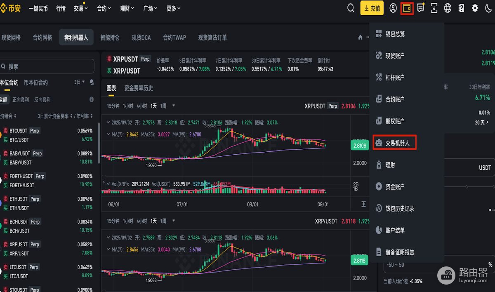Select the 正向套利 filter
Viewport: 495px width, 292px height.
[x=21, y=99]
